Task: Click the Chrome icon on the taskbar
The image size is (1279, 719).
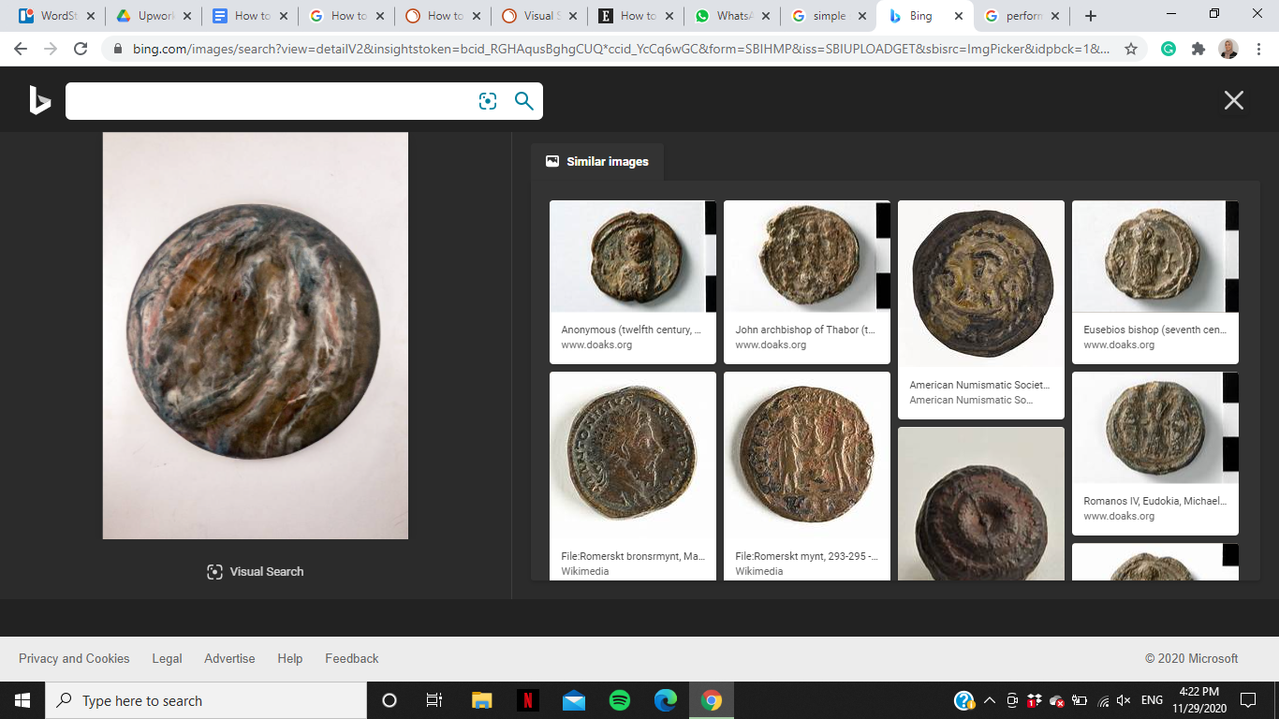Action: [x=712, y=700]
